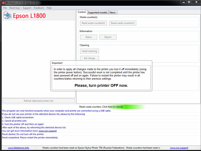The height and width of the screenshot is (151, 201).
Task: Click the WicReset app icon in the title bar
Action: (x=3, y=3)
